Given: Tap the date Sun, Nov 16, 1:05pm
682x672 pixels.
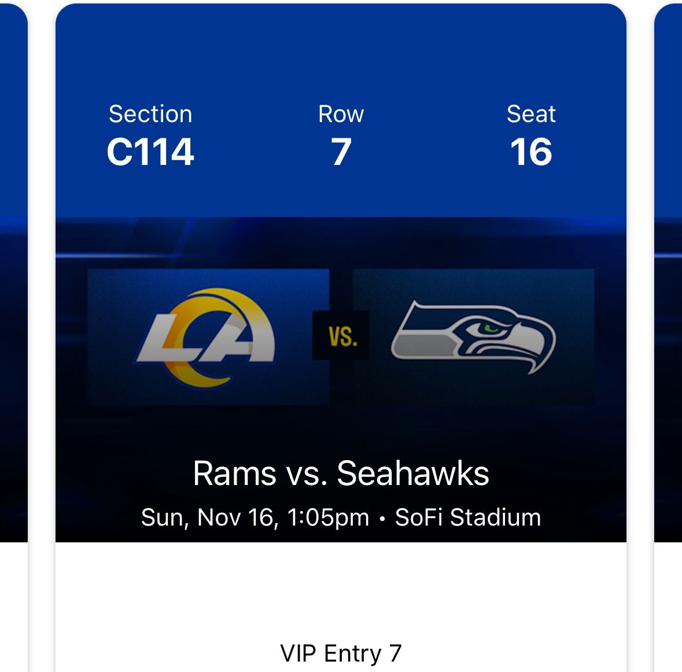Looking at the screenshot, I should [x=255, y=518].
